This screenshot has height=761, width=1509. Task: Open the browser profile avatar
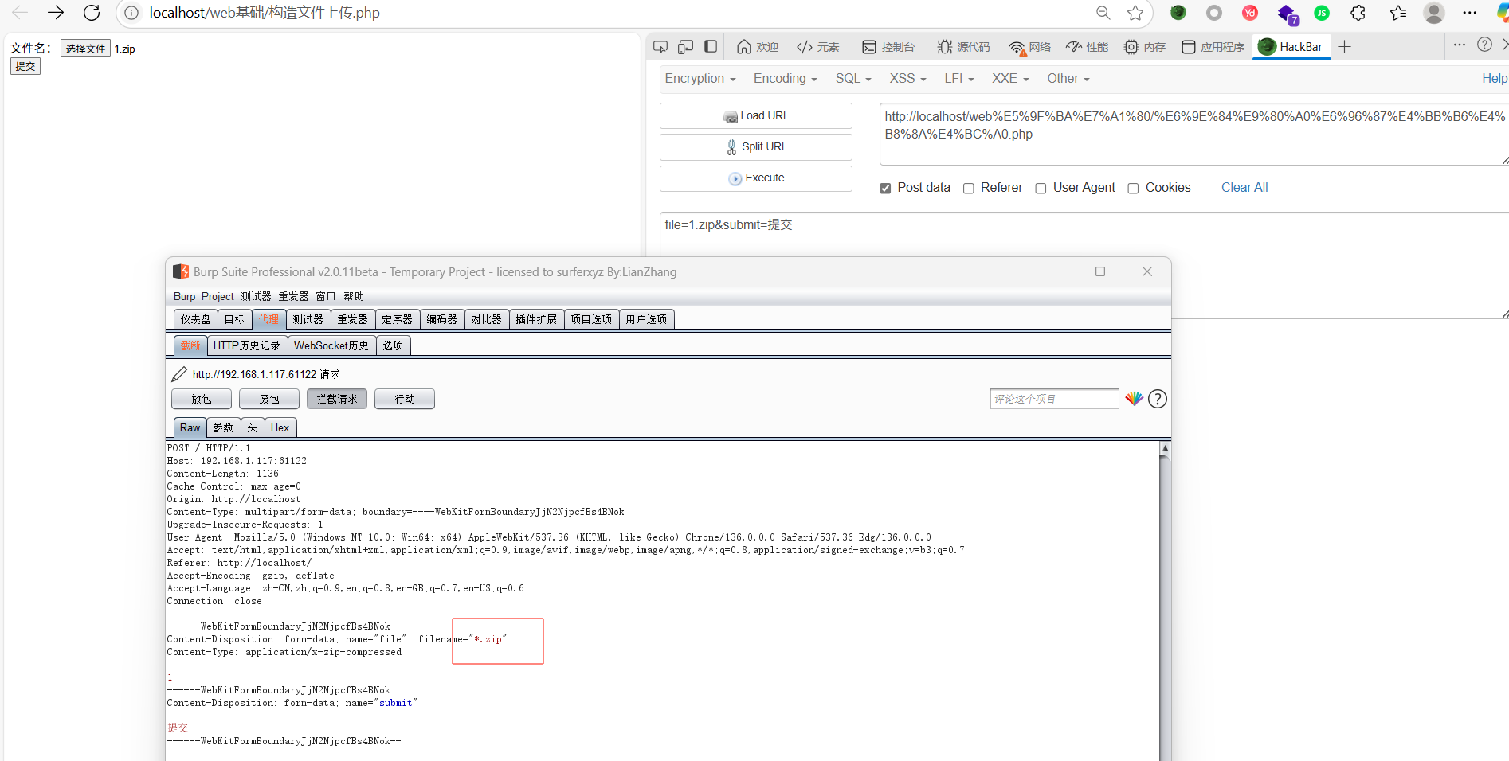click(1434, 13)
